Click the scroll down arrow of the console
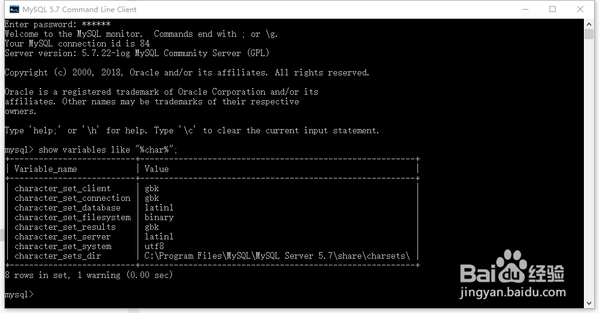599x313 pixels. point(589,303)
